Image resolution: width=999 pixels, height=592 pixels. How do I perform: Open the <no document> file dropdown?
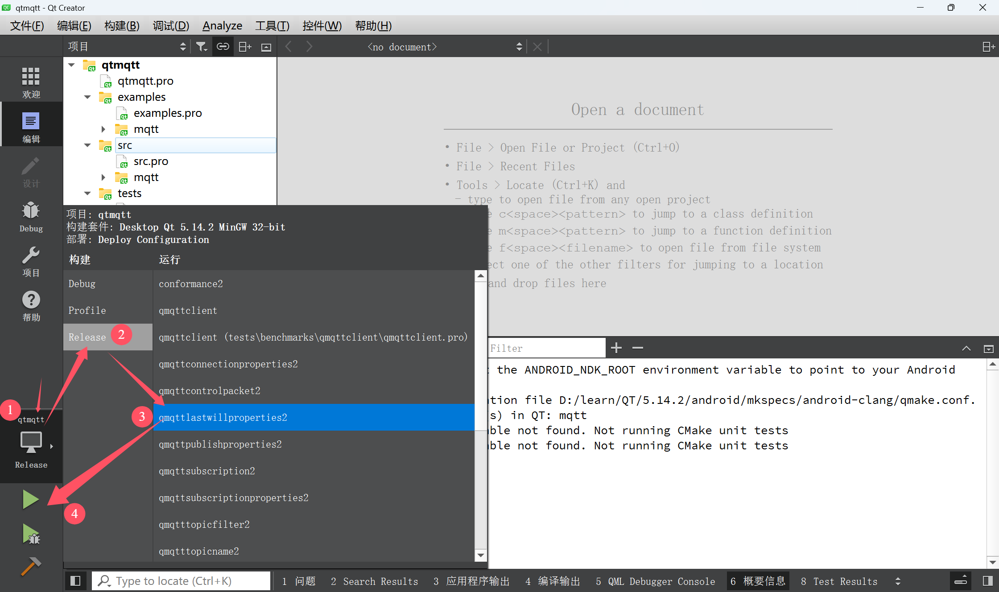click(x=445, y=47)
